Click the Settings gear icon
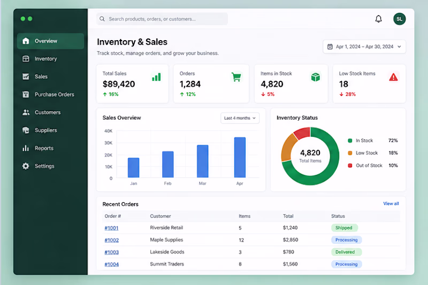 [26, 166]
